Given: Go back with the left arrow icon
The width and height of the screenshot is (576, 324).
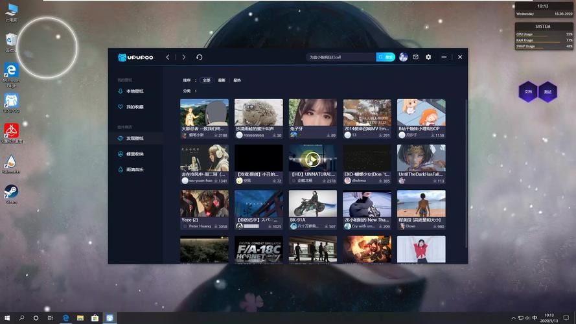Looking at the screenshot, I should [x=168, y=57].
